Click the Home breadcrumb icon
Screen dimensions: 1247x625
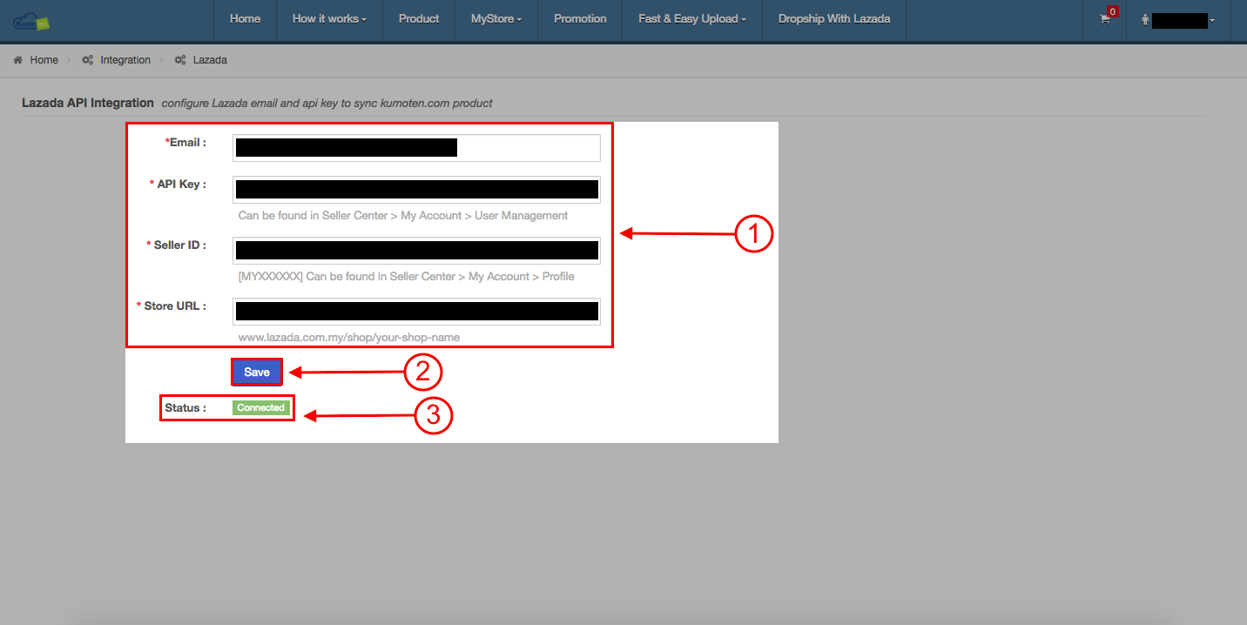click(17, 60)
